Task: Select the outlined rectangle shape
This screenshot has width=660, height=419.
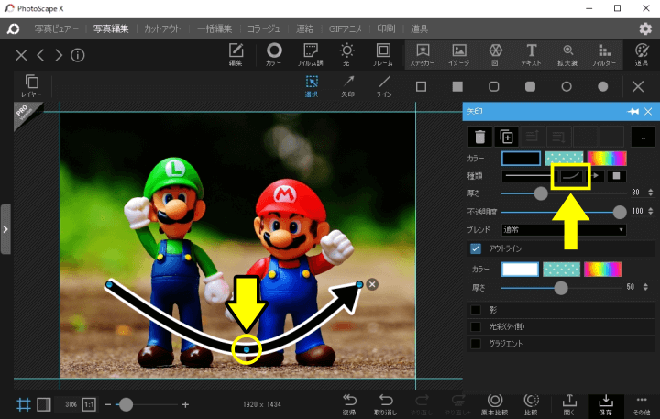Action: (x=421, y=87)
